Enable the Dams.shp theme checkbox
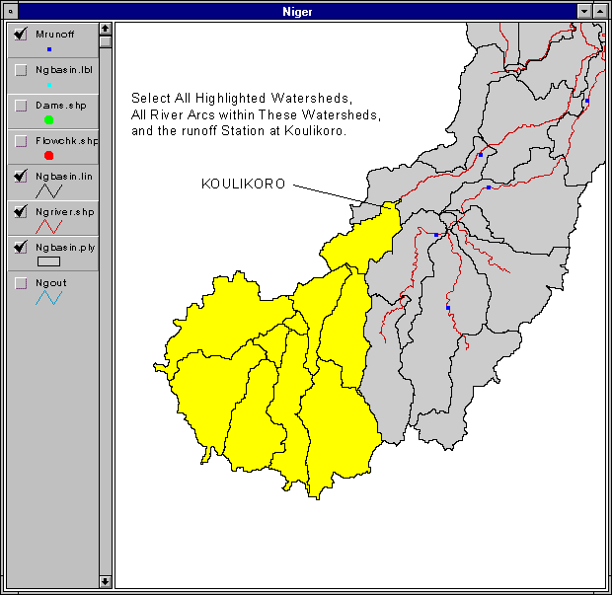613x595 pixels. pos(21,105)
